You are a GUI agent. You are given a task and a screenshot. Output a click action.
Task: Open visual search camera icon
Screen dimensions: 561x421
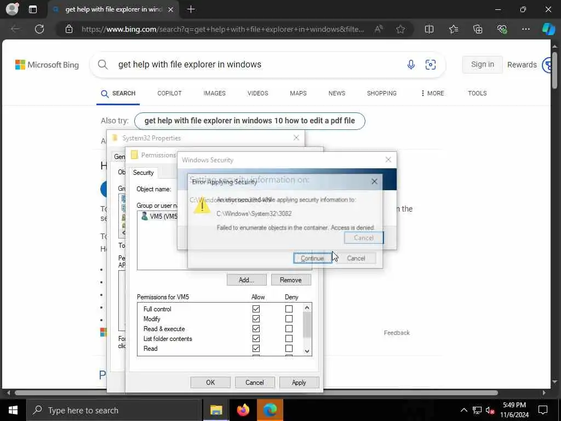pyautogui.click(x=431, y=65)
